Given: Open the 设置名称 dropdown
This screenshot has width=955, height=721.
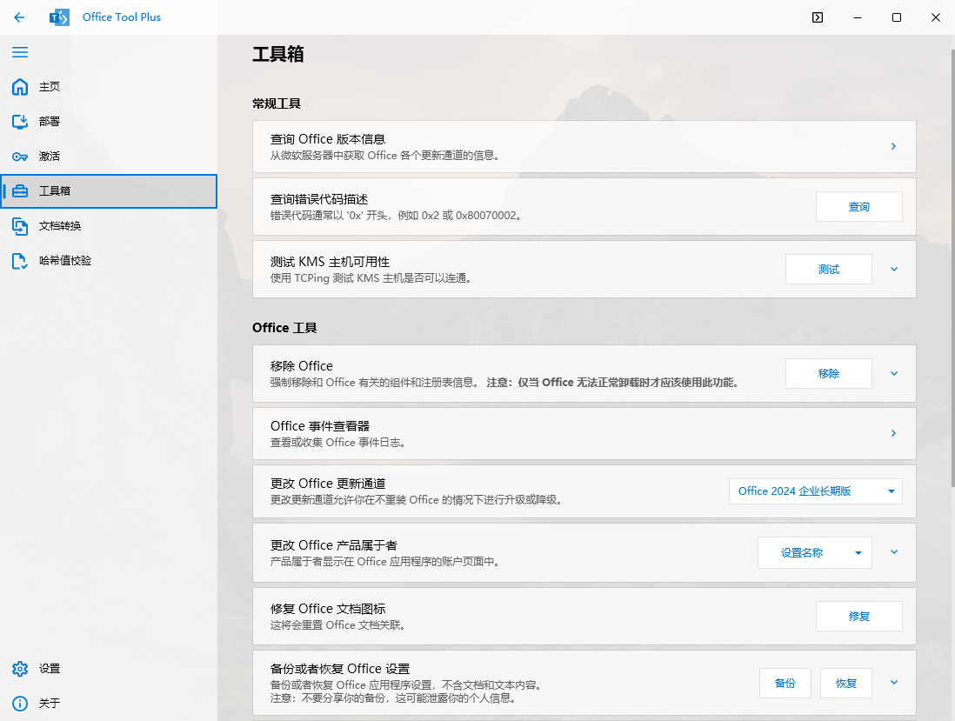Looking at the screenshot, I should tap(814, 552).
